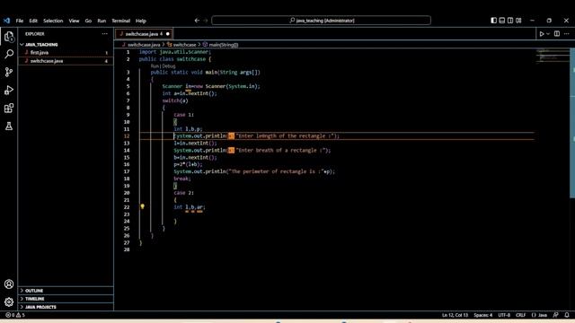Run the Java file with play button
This screenshot has height=323, width=575.
coord(542,34)
